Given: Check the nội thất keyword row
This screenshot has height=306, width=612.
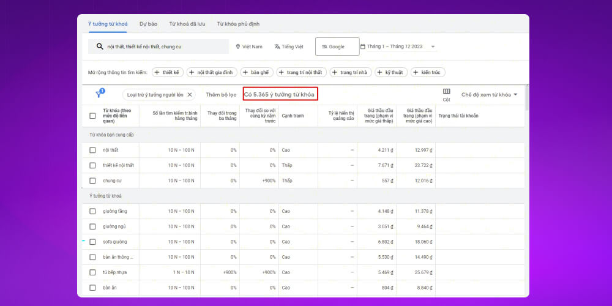Looking at the screenshot, I should 92,150.
